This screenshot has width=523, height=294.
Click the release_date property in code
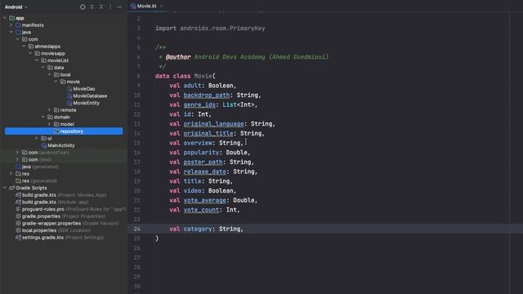coord(205,171)
